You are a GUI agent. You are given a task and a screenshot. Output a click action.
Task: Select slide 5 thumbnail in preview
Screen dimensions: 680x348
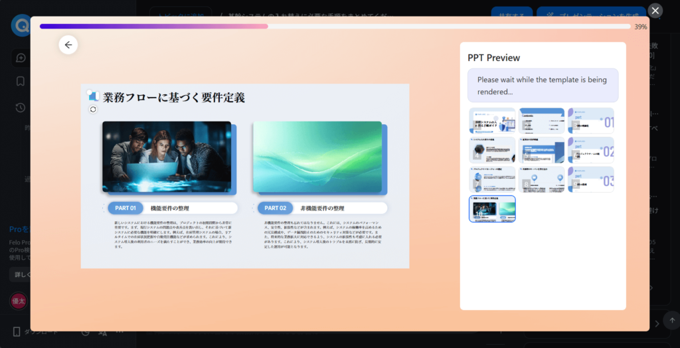click(541, 150)
